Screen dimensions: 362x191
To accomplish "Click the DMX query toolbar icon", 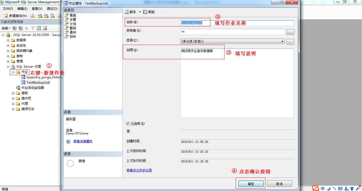I will 46,16.
